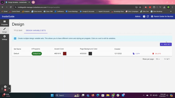Click the Page Background Color column header
175x98 pixels.
tap(89, 49)
